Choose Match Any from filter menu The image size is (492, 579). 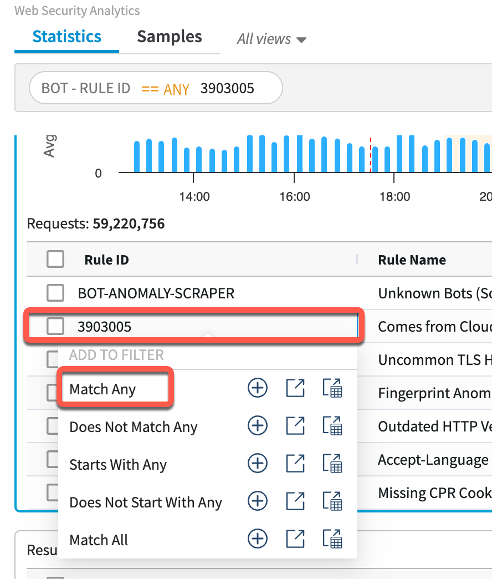pos(102,389)
